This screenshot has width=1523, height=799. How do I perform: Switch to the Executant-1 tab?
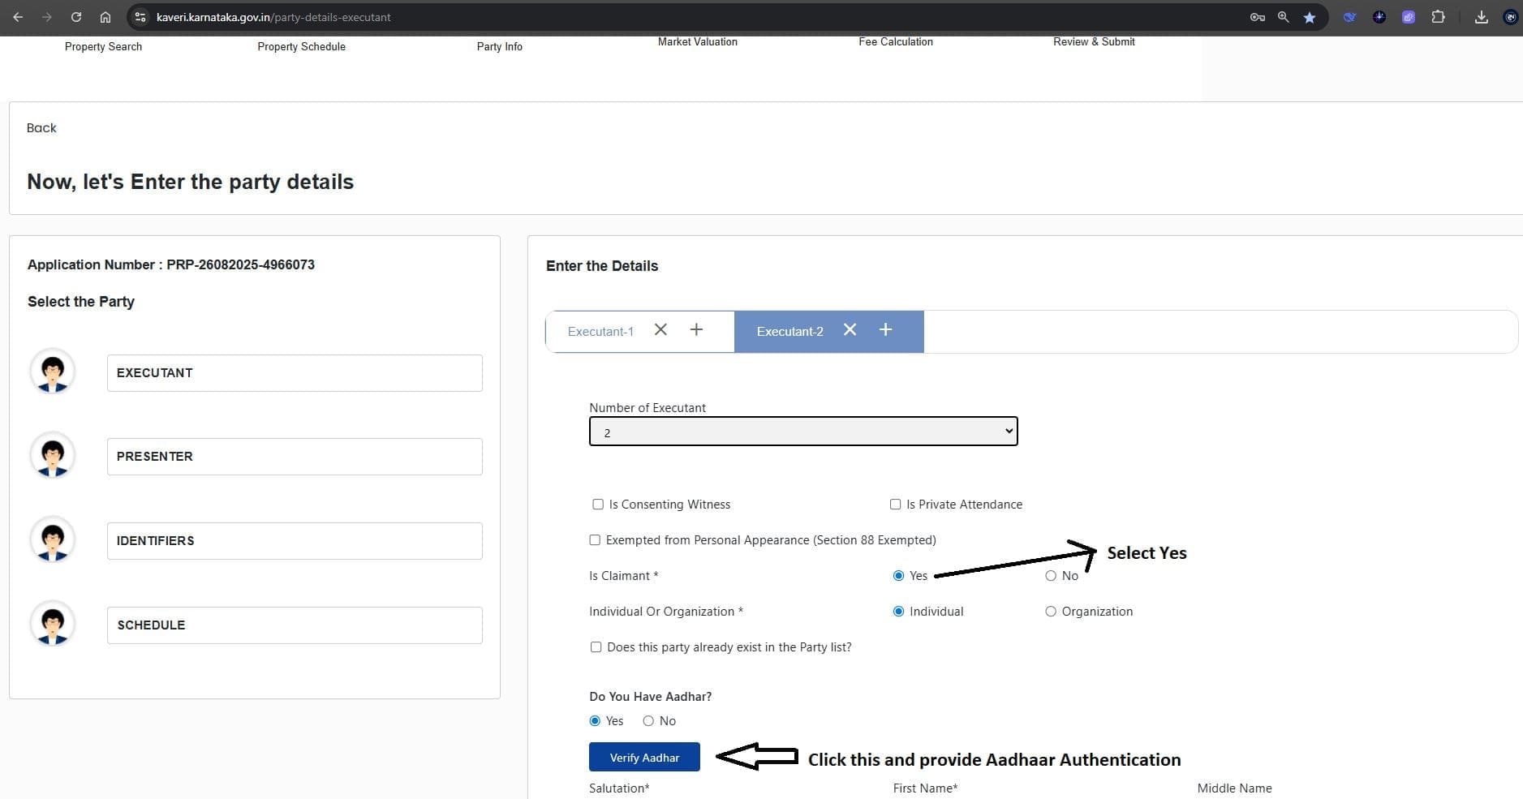(600, 332)
